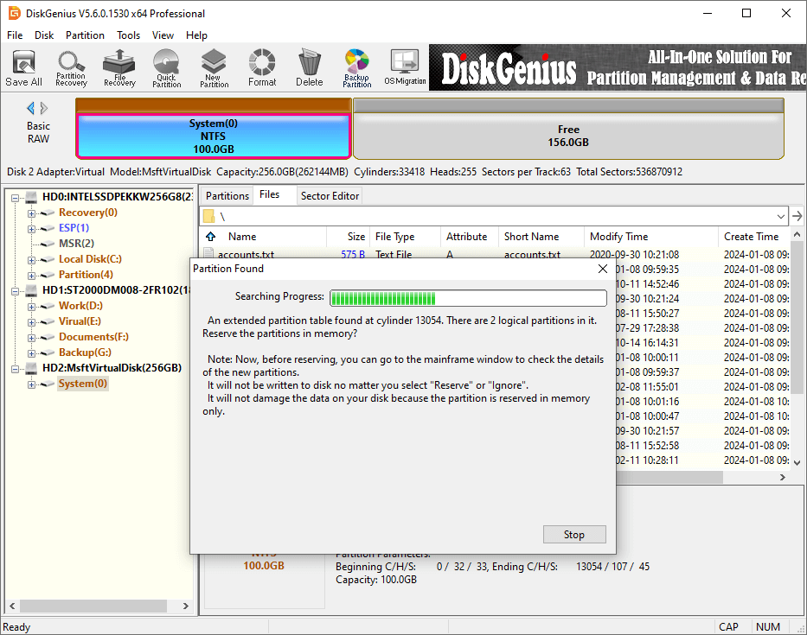Collapse the HD1 disk tree node

click(16, 291)
